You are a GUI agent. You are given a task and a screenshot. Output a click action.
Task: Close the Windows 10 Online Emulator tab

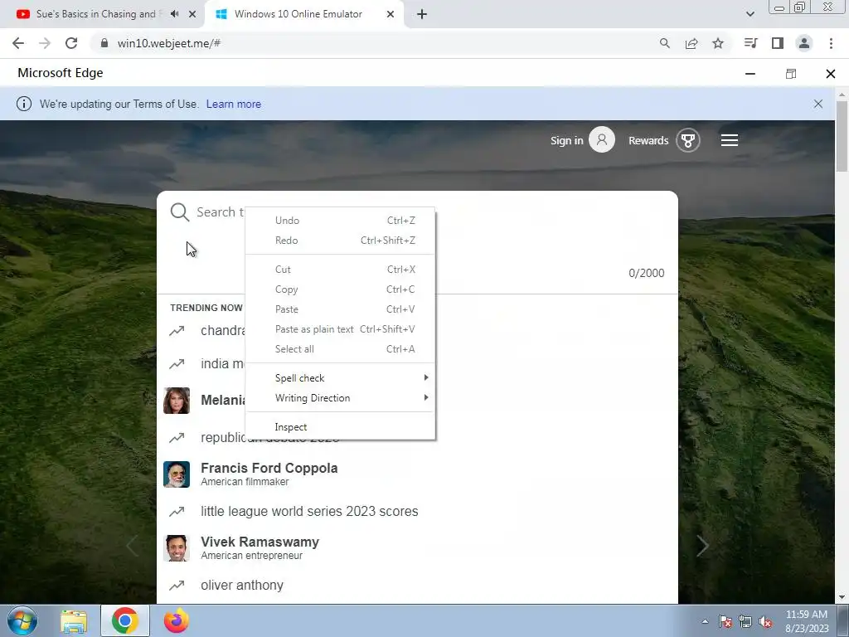coord(391,15)
